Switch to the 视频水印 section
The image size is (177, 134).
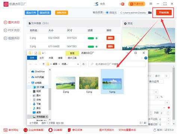click(12, 38)
